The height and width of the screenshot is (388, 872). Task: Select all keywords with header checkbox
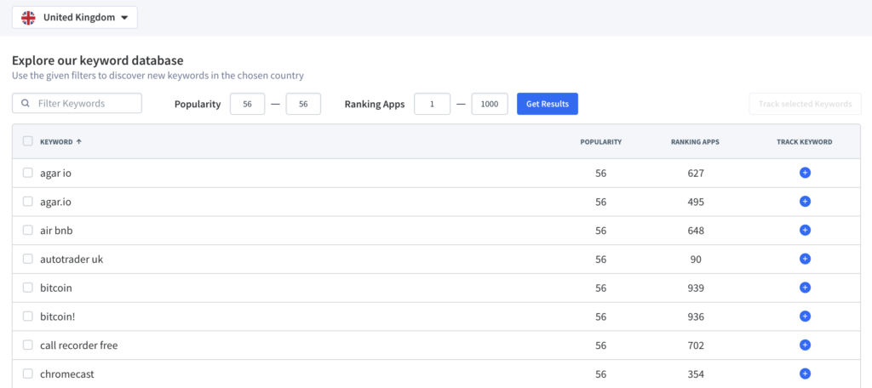coord(28,141)
